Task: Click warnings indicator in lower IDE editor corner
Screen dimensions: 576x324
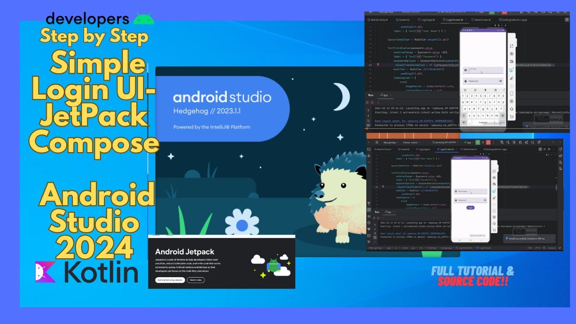Action: pos(547,155)
